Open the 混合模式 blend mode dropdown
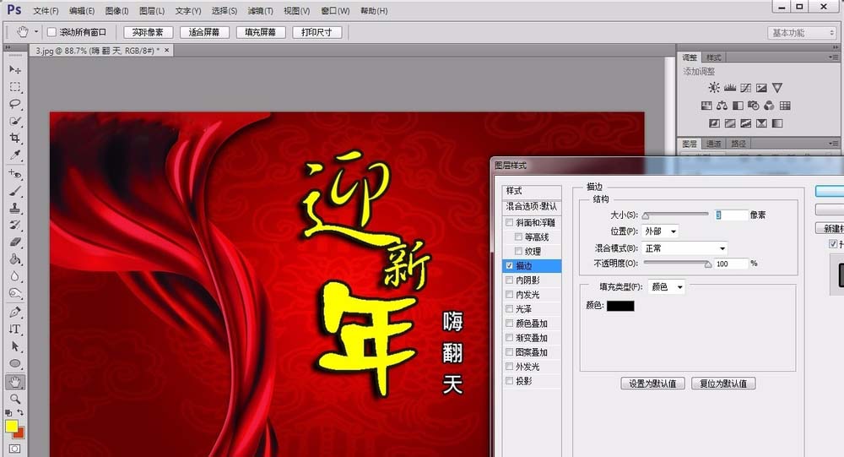Viewport: 844px width, 457px height. [x=684, y=248]
